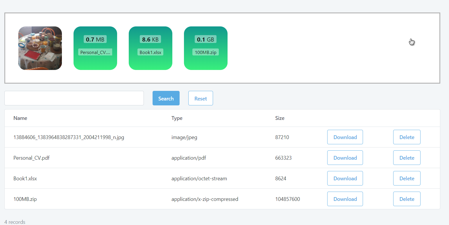The width and height of the screenshot is (449, 225).
Task: Click the Name column header
Action: (x=20, y=118)
